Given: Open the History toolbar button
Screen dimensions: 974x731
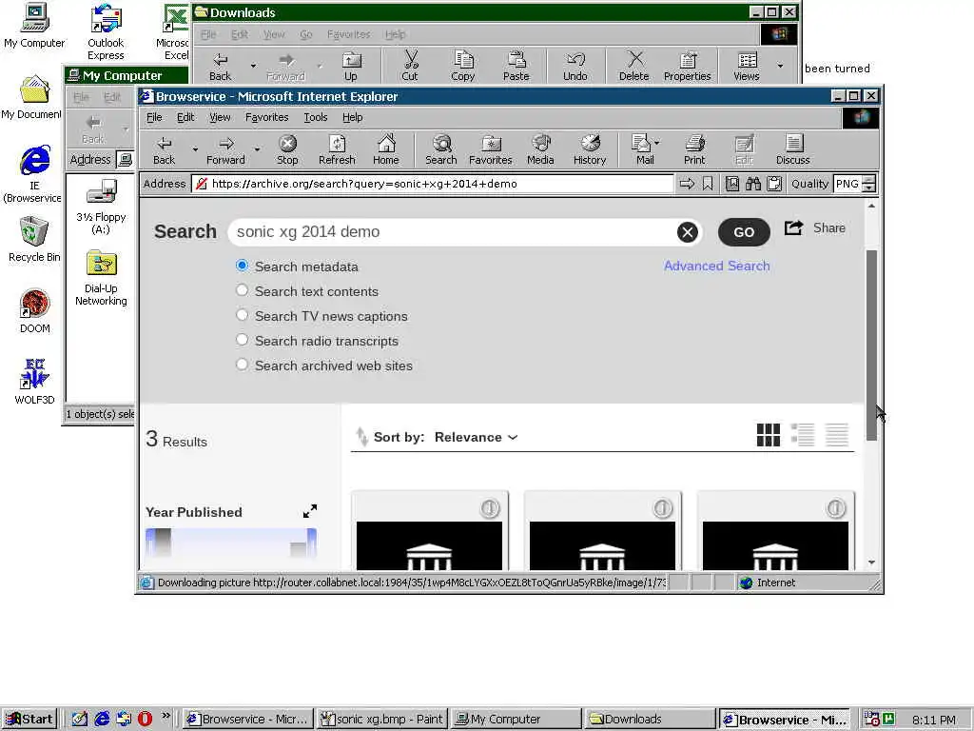Looking at the screenshot, I should tap(590, 149).
